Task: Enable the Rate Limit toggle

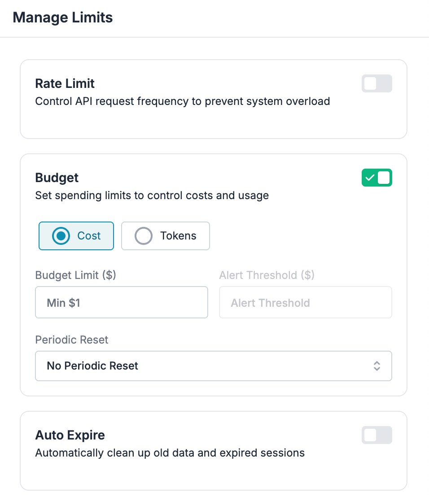Action: click(x=376, y=84)
